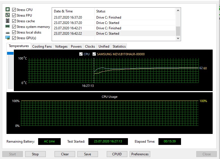
Task: Disable the Stress GPU(s) checkbox
Action: (14, 38)
